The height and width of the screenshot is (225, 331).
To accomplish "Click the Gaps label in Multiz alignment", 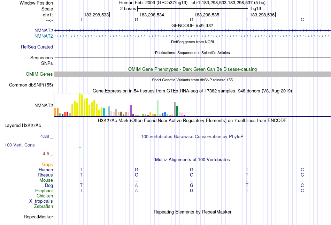I will (47, 165).
